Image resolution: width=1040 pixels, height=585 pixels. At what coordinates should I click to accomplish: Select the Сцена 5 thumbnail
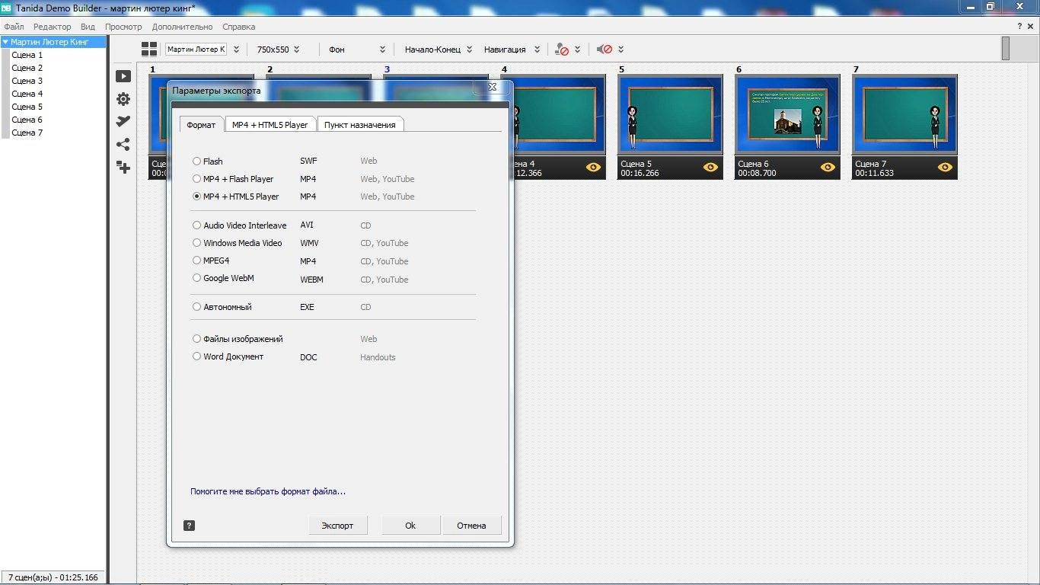670,126
